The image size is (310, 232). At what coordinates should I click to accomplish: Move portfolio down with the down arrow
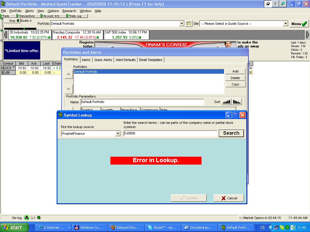[x=69, y=89]
